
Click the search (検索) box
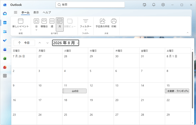(x=90, y=5)
